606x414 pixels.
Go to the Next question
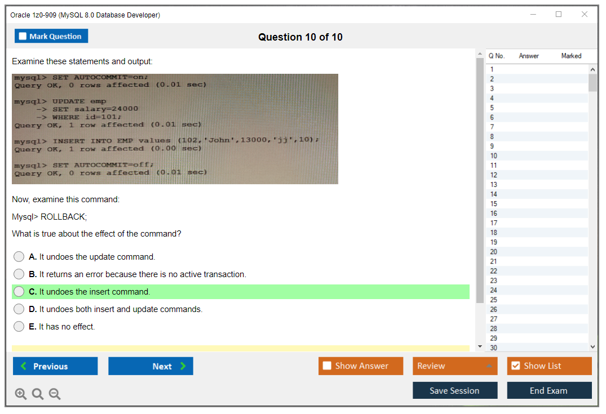point(151,366)
